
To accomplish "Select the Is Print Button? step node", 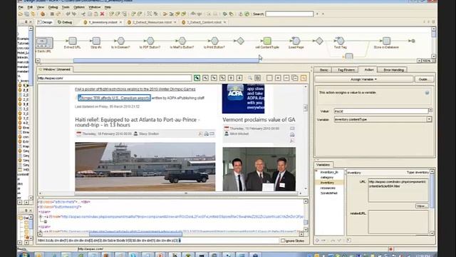I will click(x=214, y=41).
